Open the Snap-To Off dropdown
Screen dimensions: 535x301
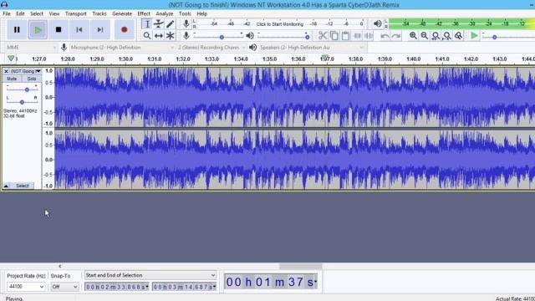tap(64, 287)
